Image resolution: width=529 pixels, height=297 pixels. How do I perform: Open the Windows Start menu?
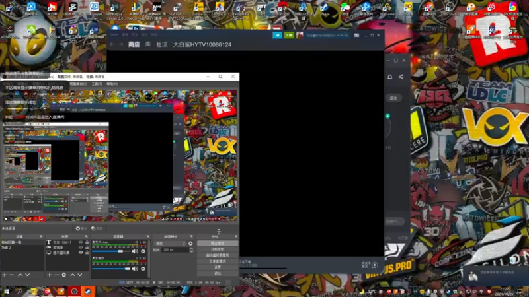coord(7,292)
